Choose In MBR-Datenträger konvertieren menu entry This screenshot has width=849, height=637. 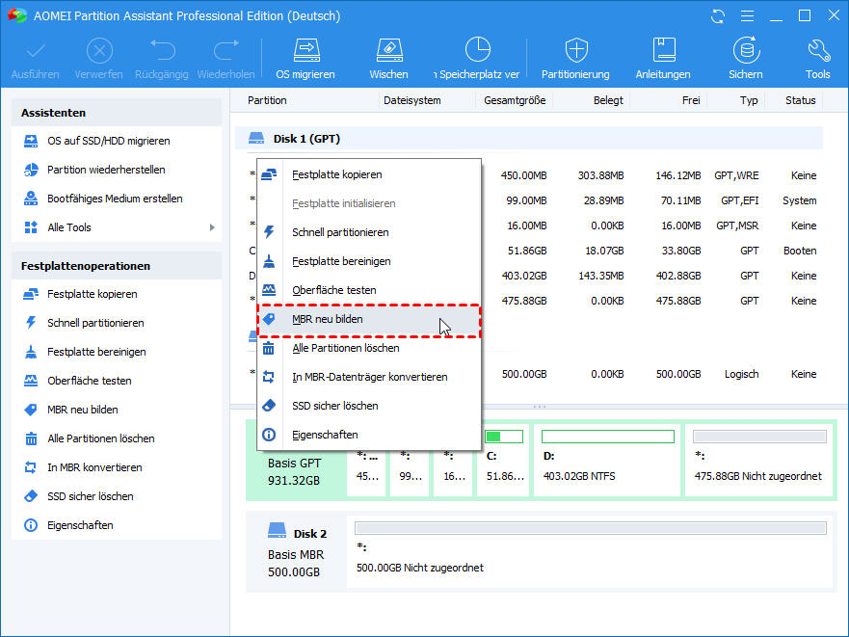coord(368,377)
